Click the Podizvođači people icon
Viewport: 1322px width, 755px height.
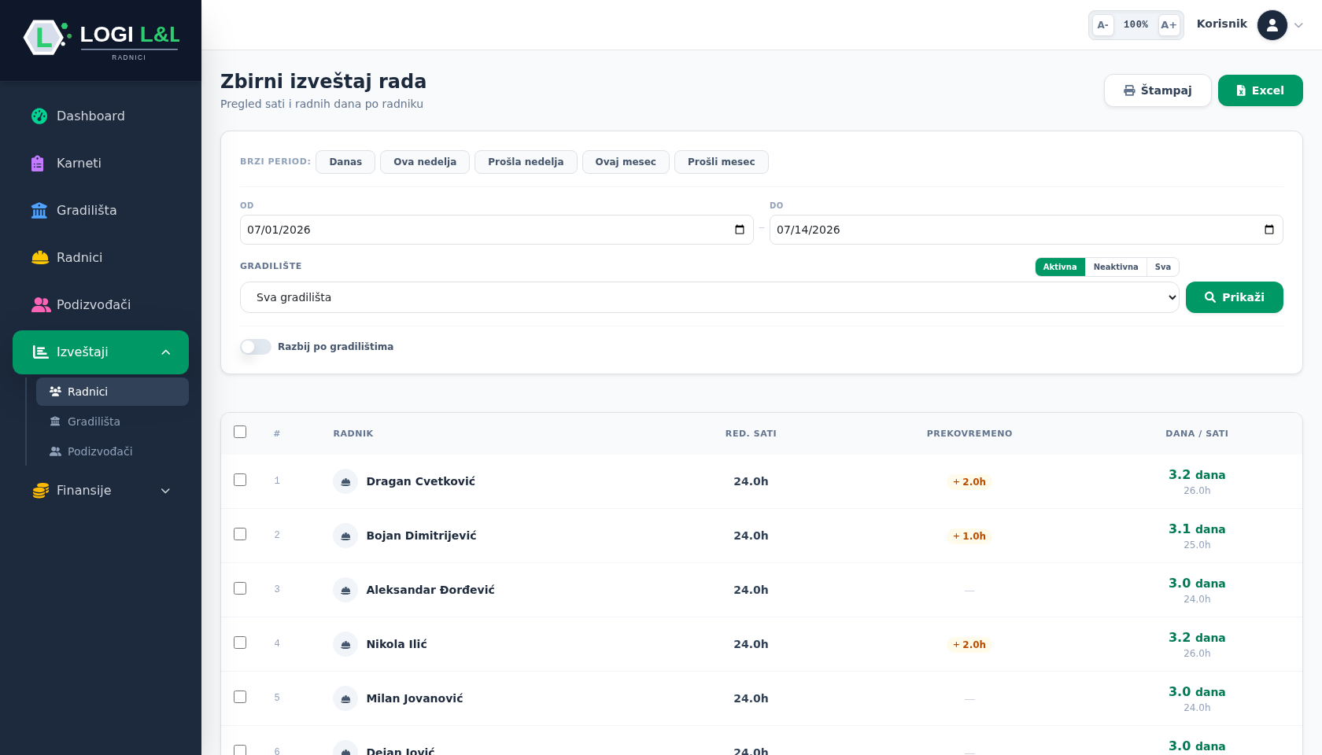click(x=41, y=305)
